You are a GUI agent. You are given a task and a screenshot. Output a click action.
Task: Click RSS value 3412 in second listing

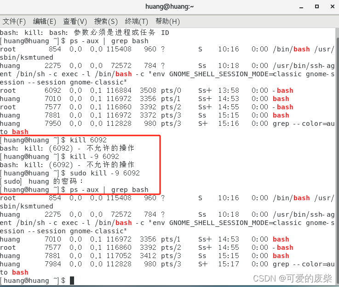tap(148, 256)
